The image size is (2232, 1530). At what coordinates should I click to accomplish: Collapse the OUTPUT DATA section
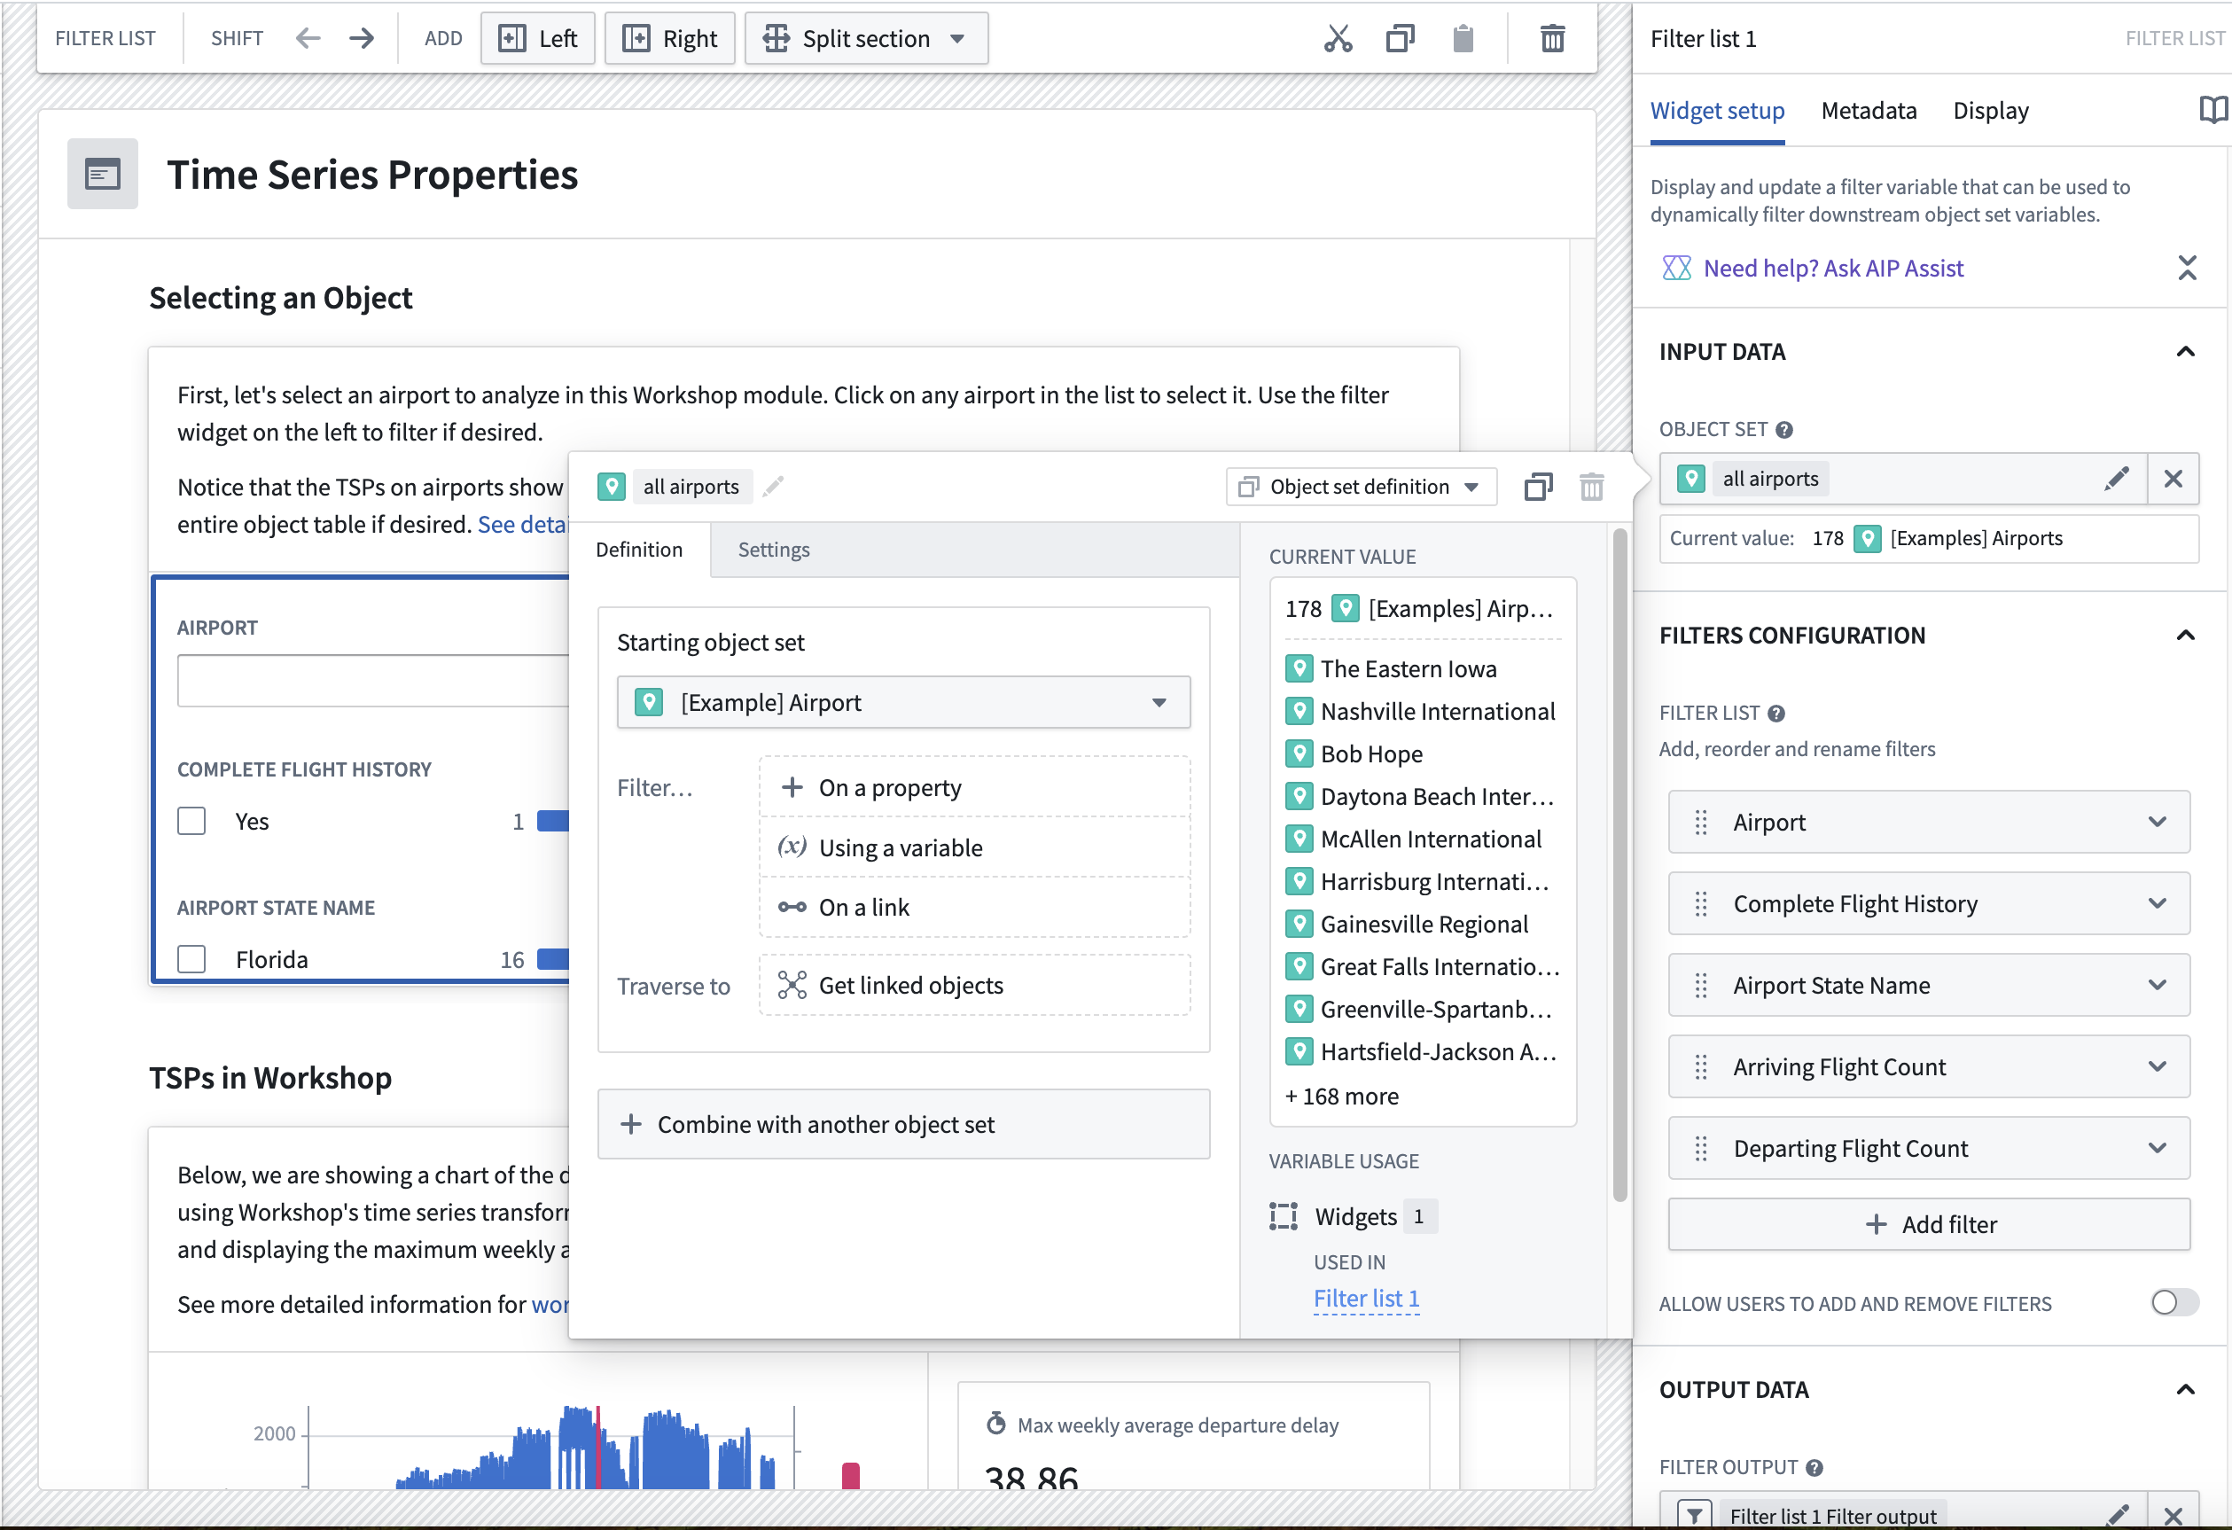[2185, 1390]
